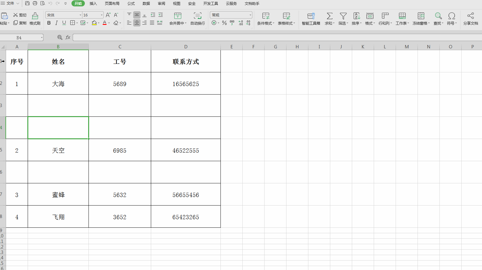Click the Save icon in the quick access bar
Viewport: 482px width, 270px height.
click(x=27, y=3)
